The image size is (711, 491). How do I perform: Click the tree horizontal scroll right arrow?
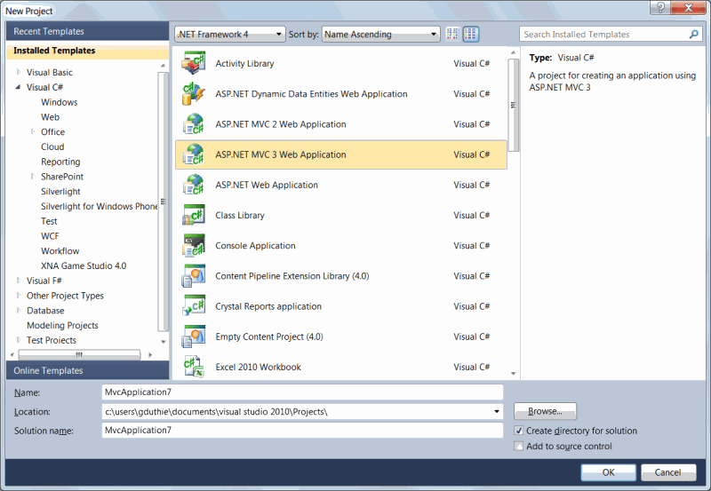149,354
